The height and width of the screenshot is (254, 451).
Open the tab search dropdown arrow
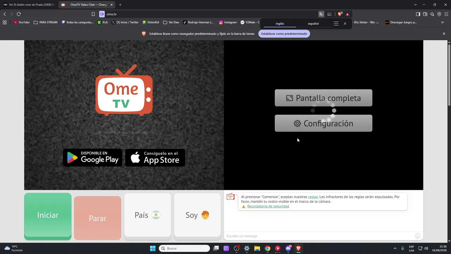click(415, 5)
